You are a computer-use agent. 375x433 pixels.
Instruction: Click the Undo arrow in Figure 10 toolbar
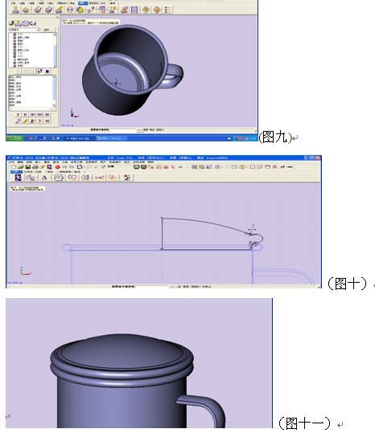tap(64, 167)
